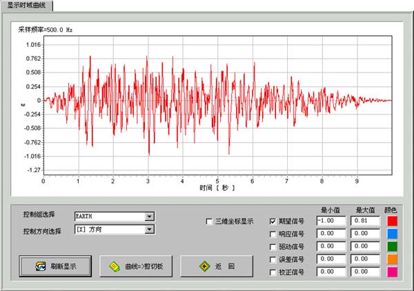
Task: Enable the 三维坐标显示 checkbox
Action: pyautogui.click(x=210, y=222)
